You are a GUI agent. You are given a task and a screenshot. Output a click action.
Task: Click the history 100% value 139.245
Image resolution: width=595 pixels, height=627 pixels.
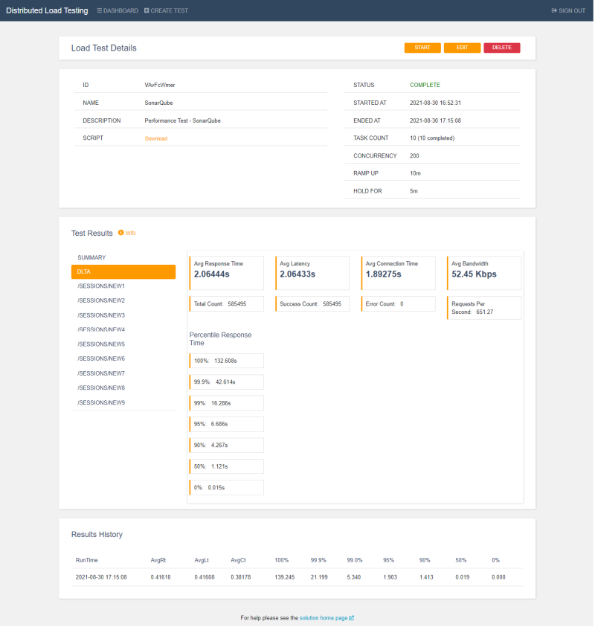tap(285, 577)
